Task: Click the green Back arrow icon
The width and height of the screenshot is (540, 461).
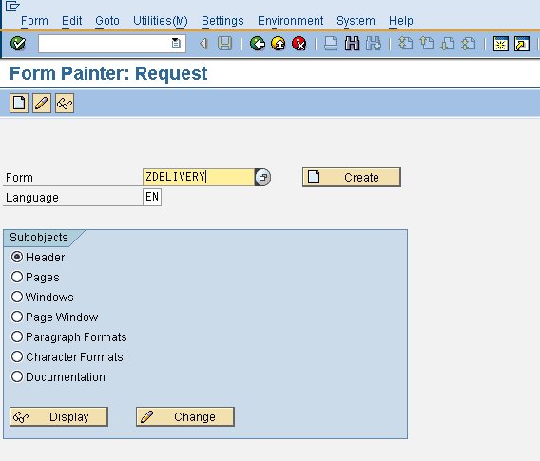Action: [x=258, y=44]
